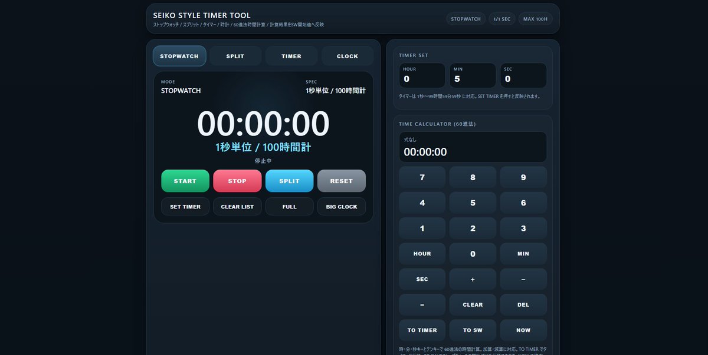Viewport: 708px width, 355px height.
Task: Click the 1/1 SEC badge in header
Action: click(502, 19)
